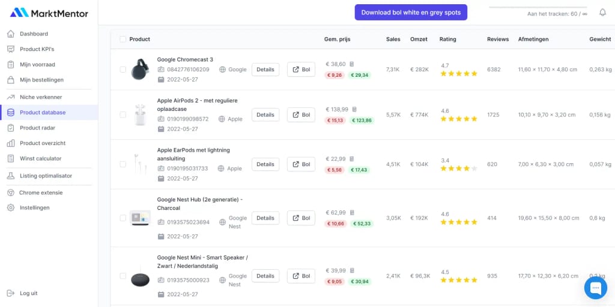Viewport: 615px width, 307px height.
Task: Check the Google Nest Mini row checkbox
Action: coord(123,276)
